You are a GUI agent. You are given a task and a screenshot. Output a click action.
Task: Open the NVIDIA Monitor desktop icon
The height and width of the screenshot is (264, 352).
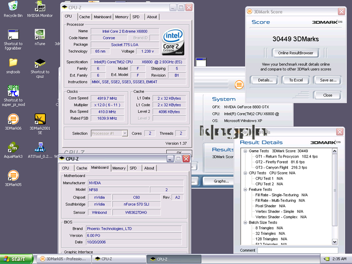click(x=40, y=6)
